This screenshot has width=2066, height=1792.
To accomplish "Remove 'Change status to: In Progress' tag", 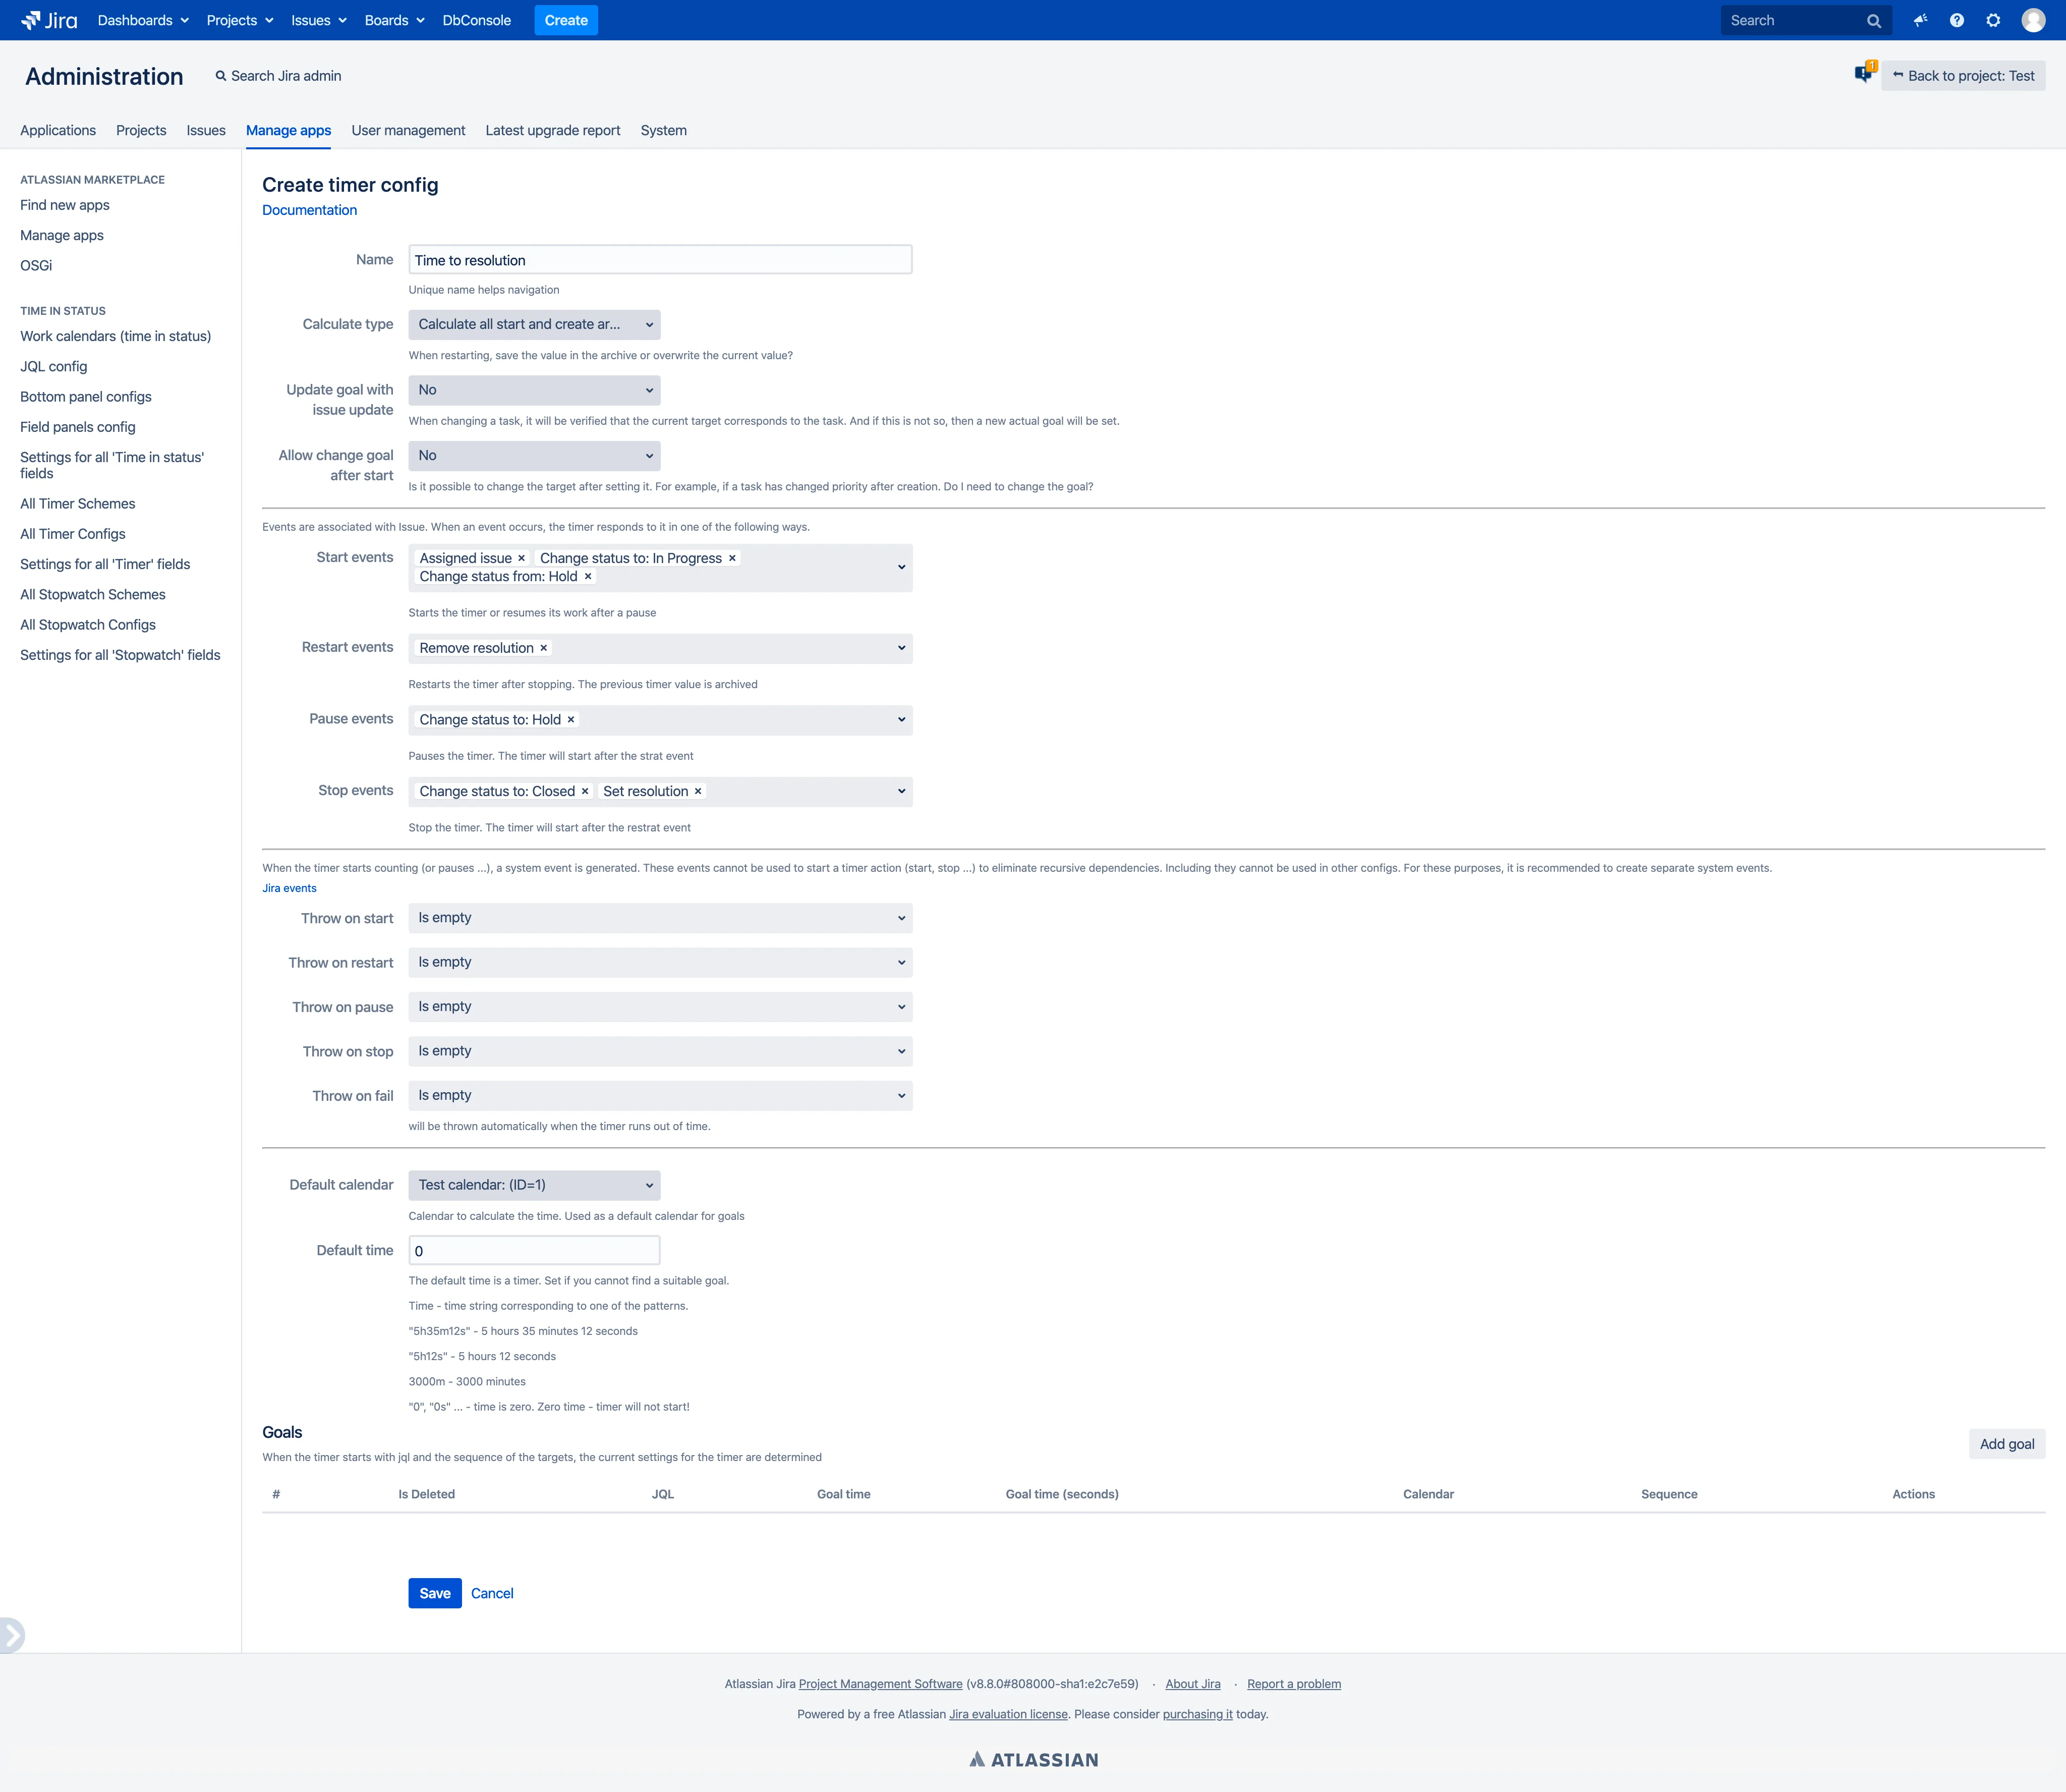I will [732, 558].
